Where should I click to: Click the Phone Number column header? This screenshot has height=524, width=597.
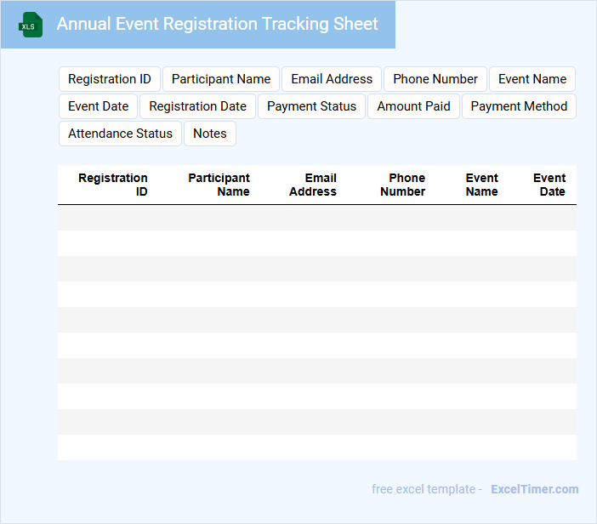click(403, 185)
